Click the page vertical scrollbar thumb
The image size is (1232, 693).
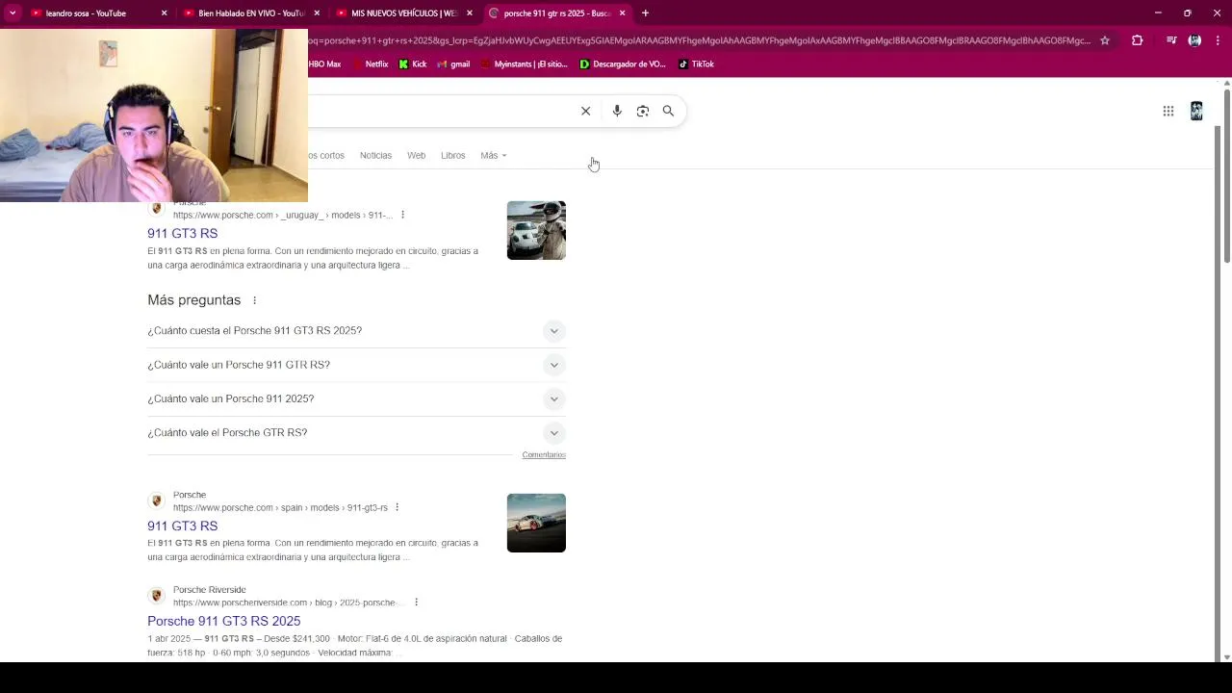(1226, 176)
